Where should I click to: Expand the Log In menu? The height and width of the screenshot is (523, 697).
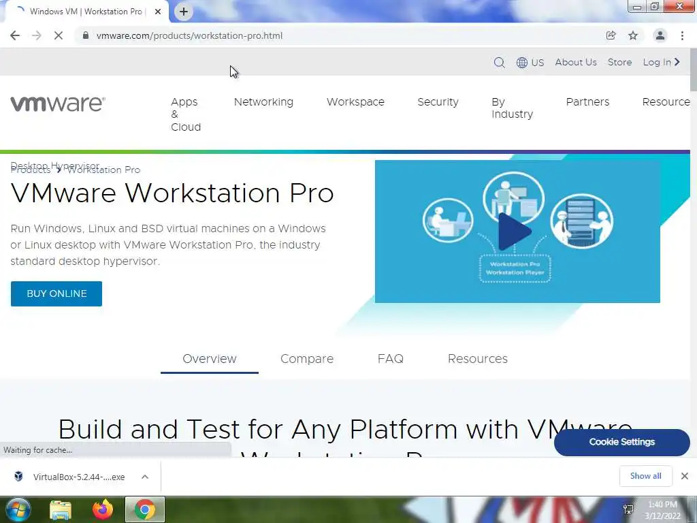click(662, 62)
